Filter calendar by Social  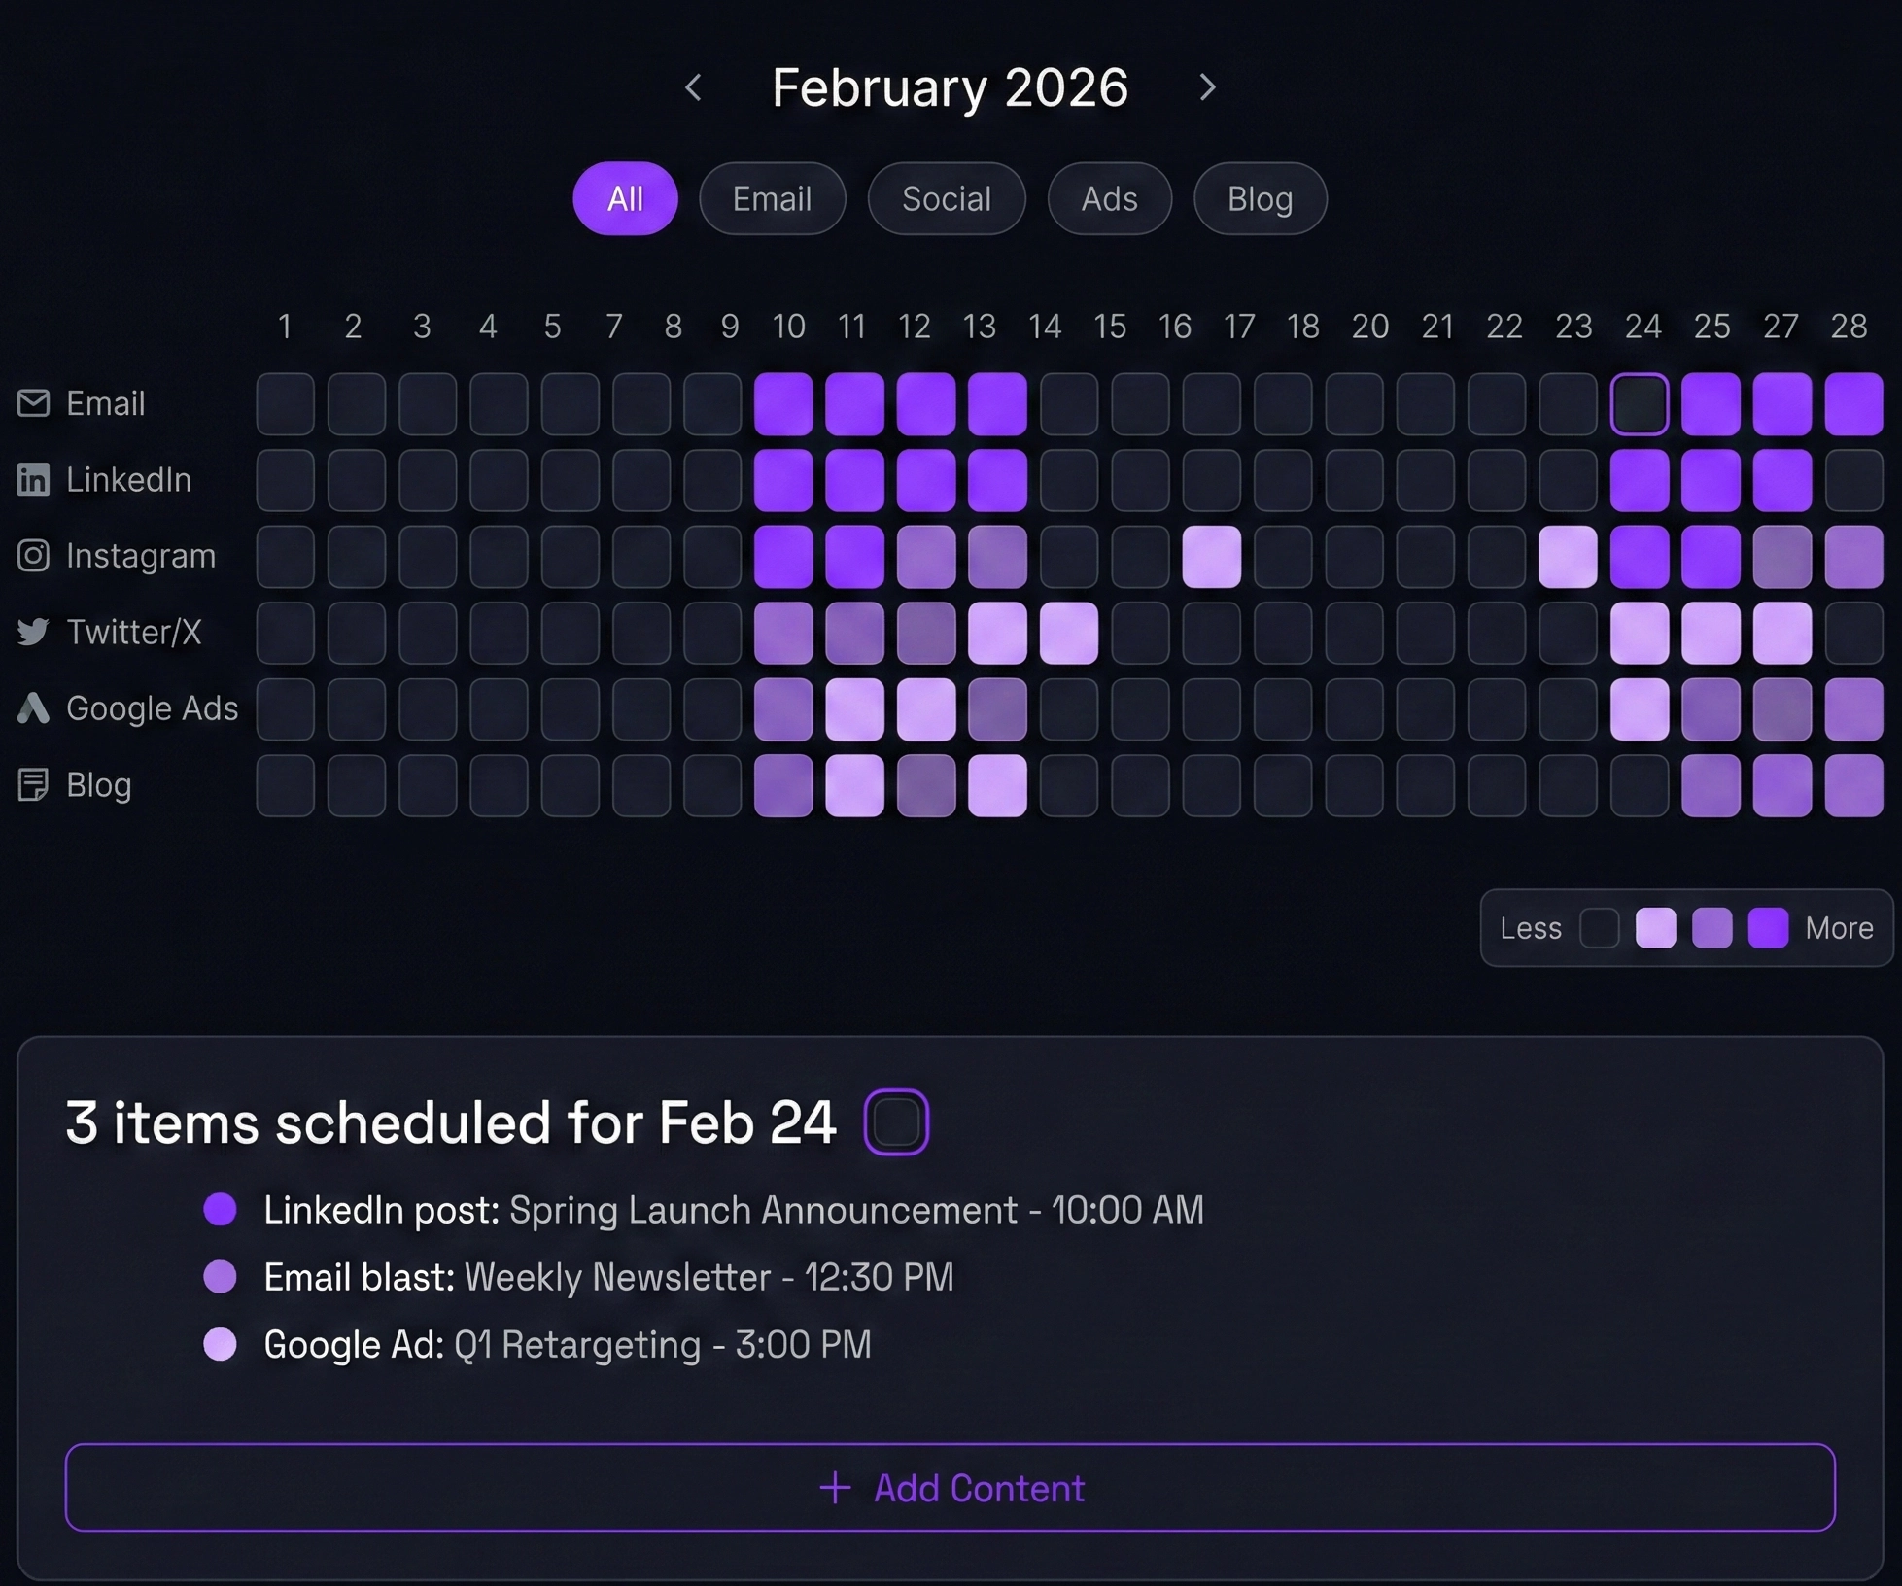coord(946,198)
